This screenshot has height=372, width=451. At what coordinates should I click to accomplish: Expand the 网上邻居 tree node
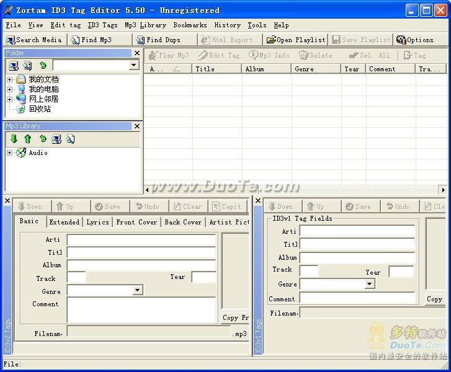[9, 99]
